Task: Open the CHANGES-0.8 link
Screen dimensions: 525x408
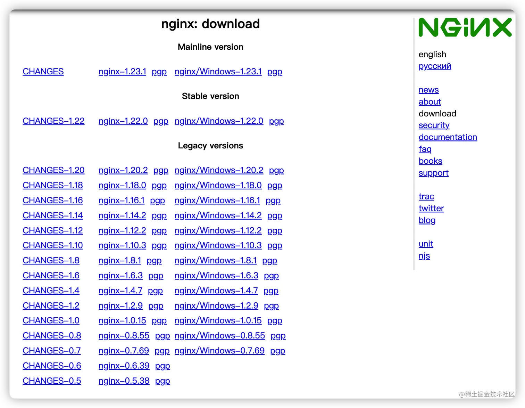Action: click(x=52, y=336)
